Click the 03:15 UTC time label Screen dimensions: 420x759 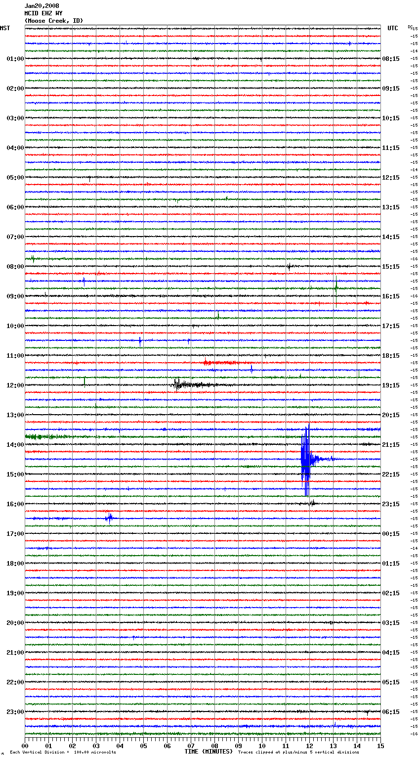click(x=391, y=623)
